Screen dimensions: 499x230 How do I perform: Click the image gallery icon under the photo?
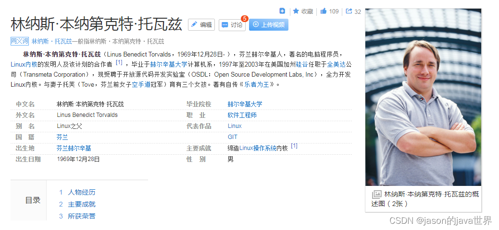click(376, 195)
